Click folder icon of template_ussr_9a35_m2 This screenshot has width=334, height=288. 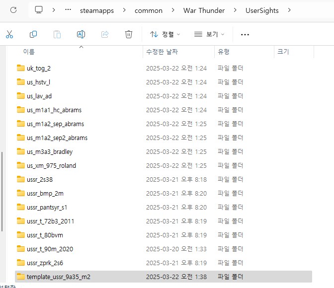[21, 276]
